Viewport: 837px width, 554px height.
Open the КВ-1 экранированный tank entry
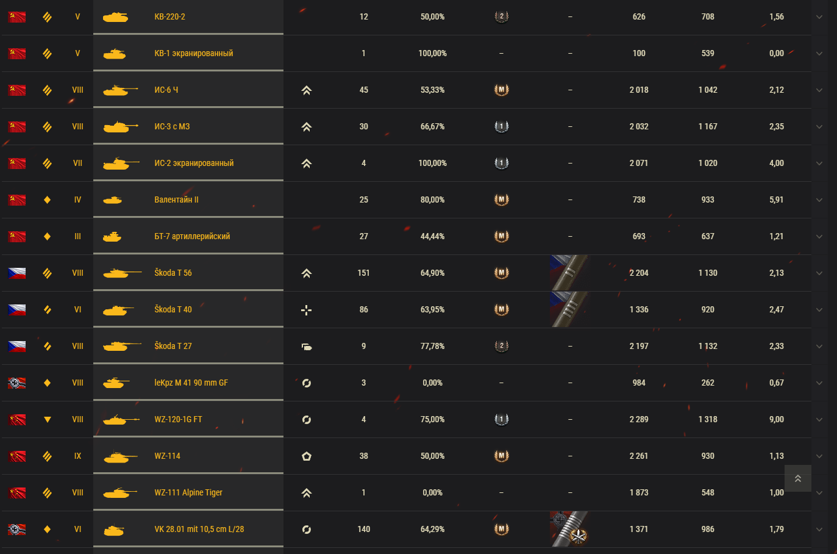click(194, 53)
